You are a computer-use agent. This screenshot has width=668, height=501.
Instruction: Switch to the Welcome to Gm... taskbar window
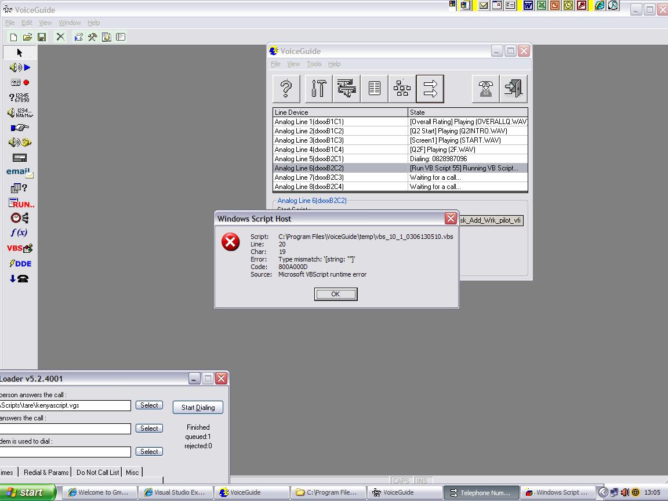tap(100, 492)
